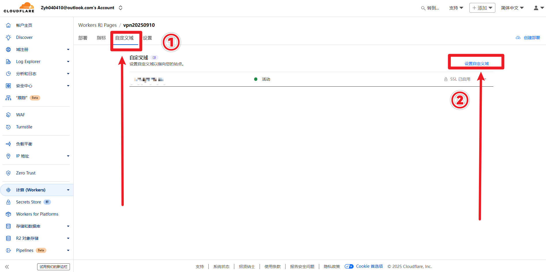Expand the Pipelines submenu
Screen dimensions: 546x272
click(x=68, y=250)
